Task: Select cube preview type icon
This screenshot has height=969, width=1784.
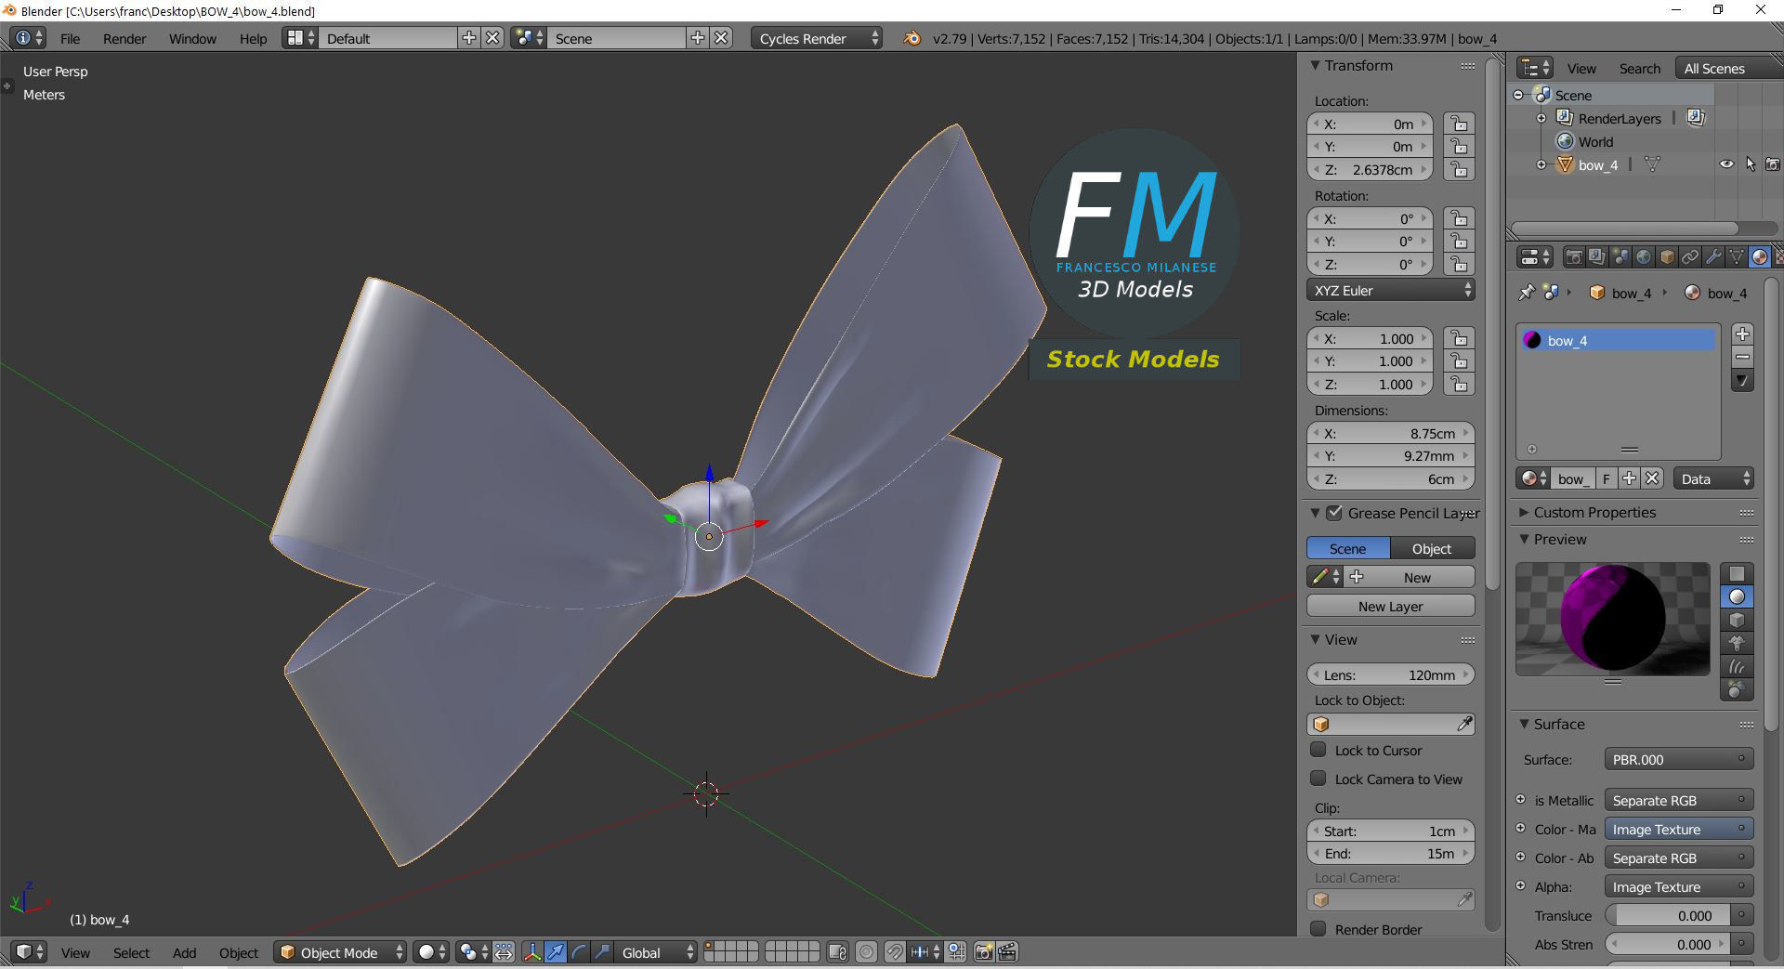Action: click(1737, 620)
